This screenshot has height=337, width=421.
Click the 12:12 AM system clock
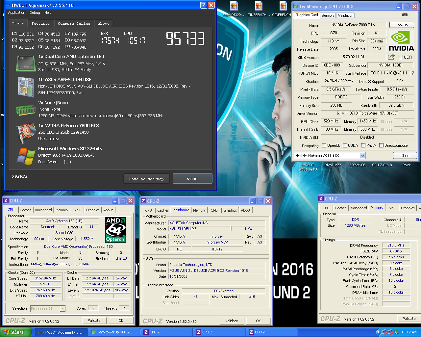409,332
